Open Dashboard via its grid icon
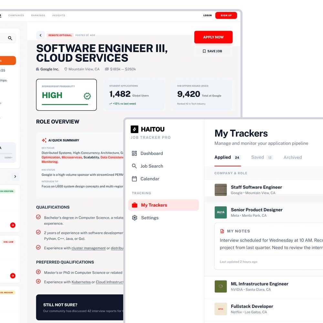323x323 pixels. tap(134, 153)
